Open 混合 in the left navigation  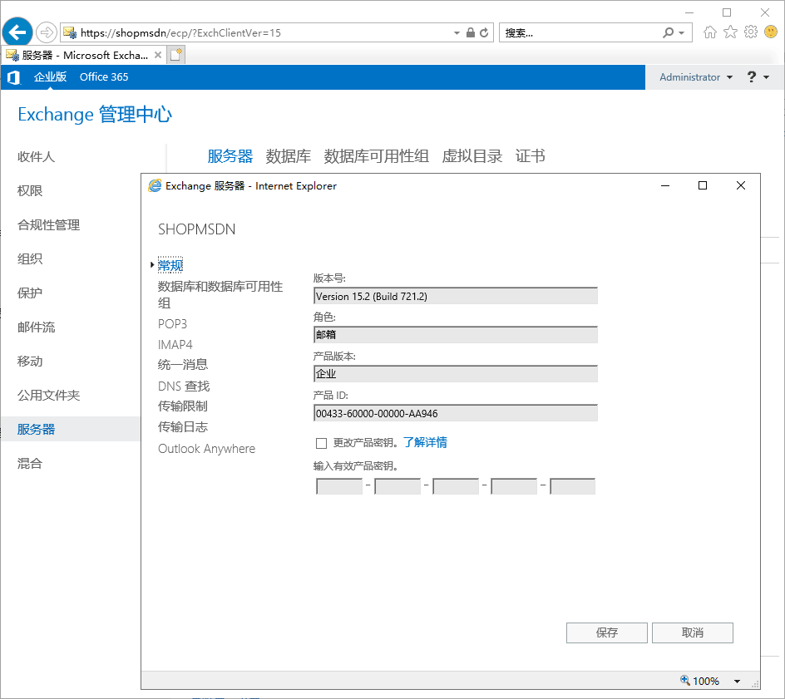(30, 463)
